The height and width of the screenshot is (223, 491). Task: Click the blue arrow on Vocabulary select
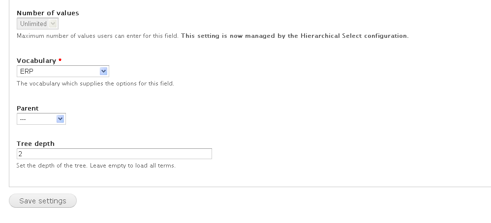[x=104, y=71]
